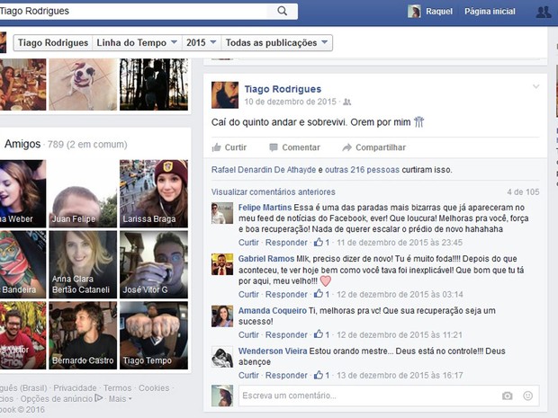Screen dimensions: 558x418
Task: Click the Escreva um comentário field
Action: point(364,396)
